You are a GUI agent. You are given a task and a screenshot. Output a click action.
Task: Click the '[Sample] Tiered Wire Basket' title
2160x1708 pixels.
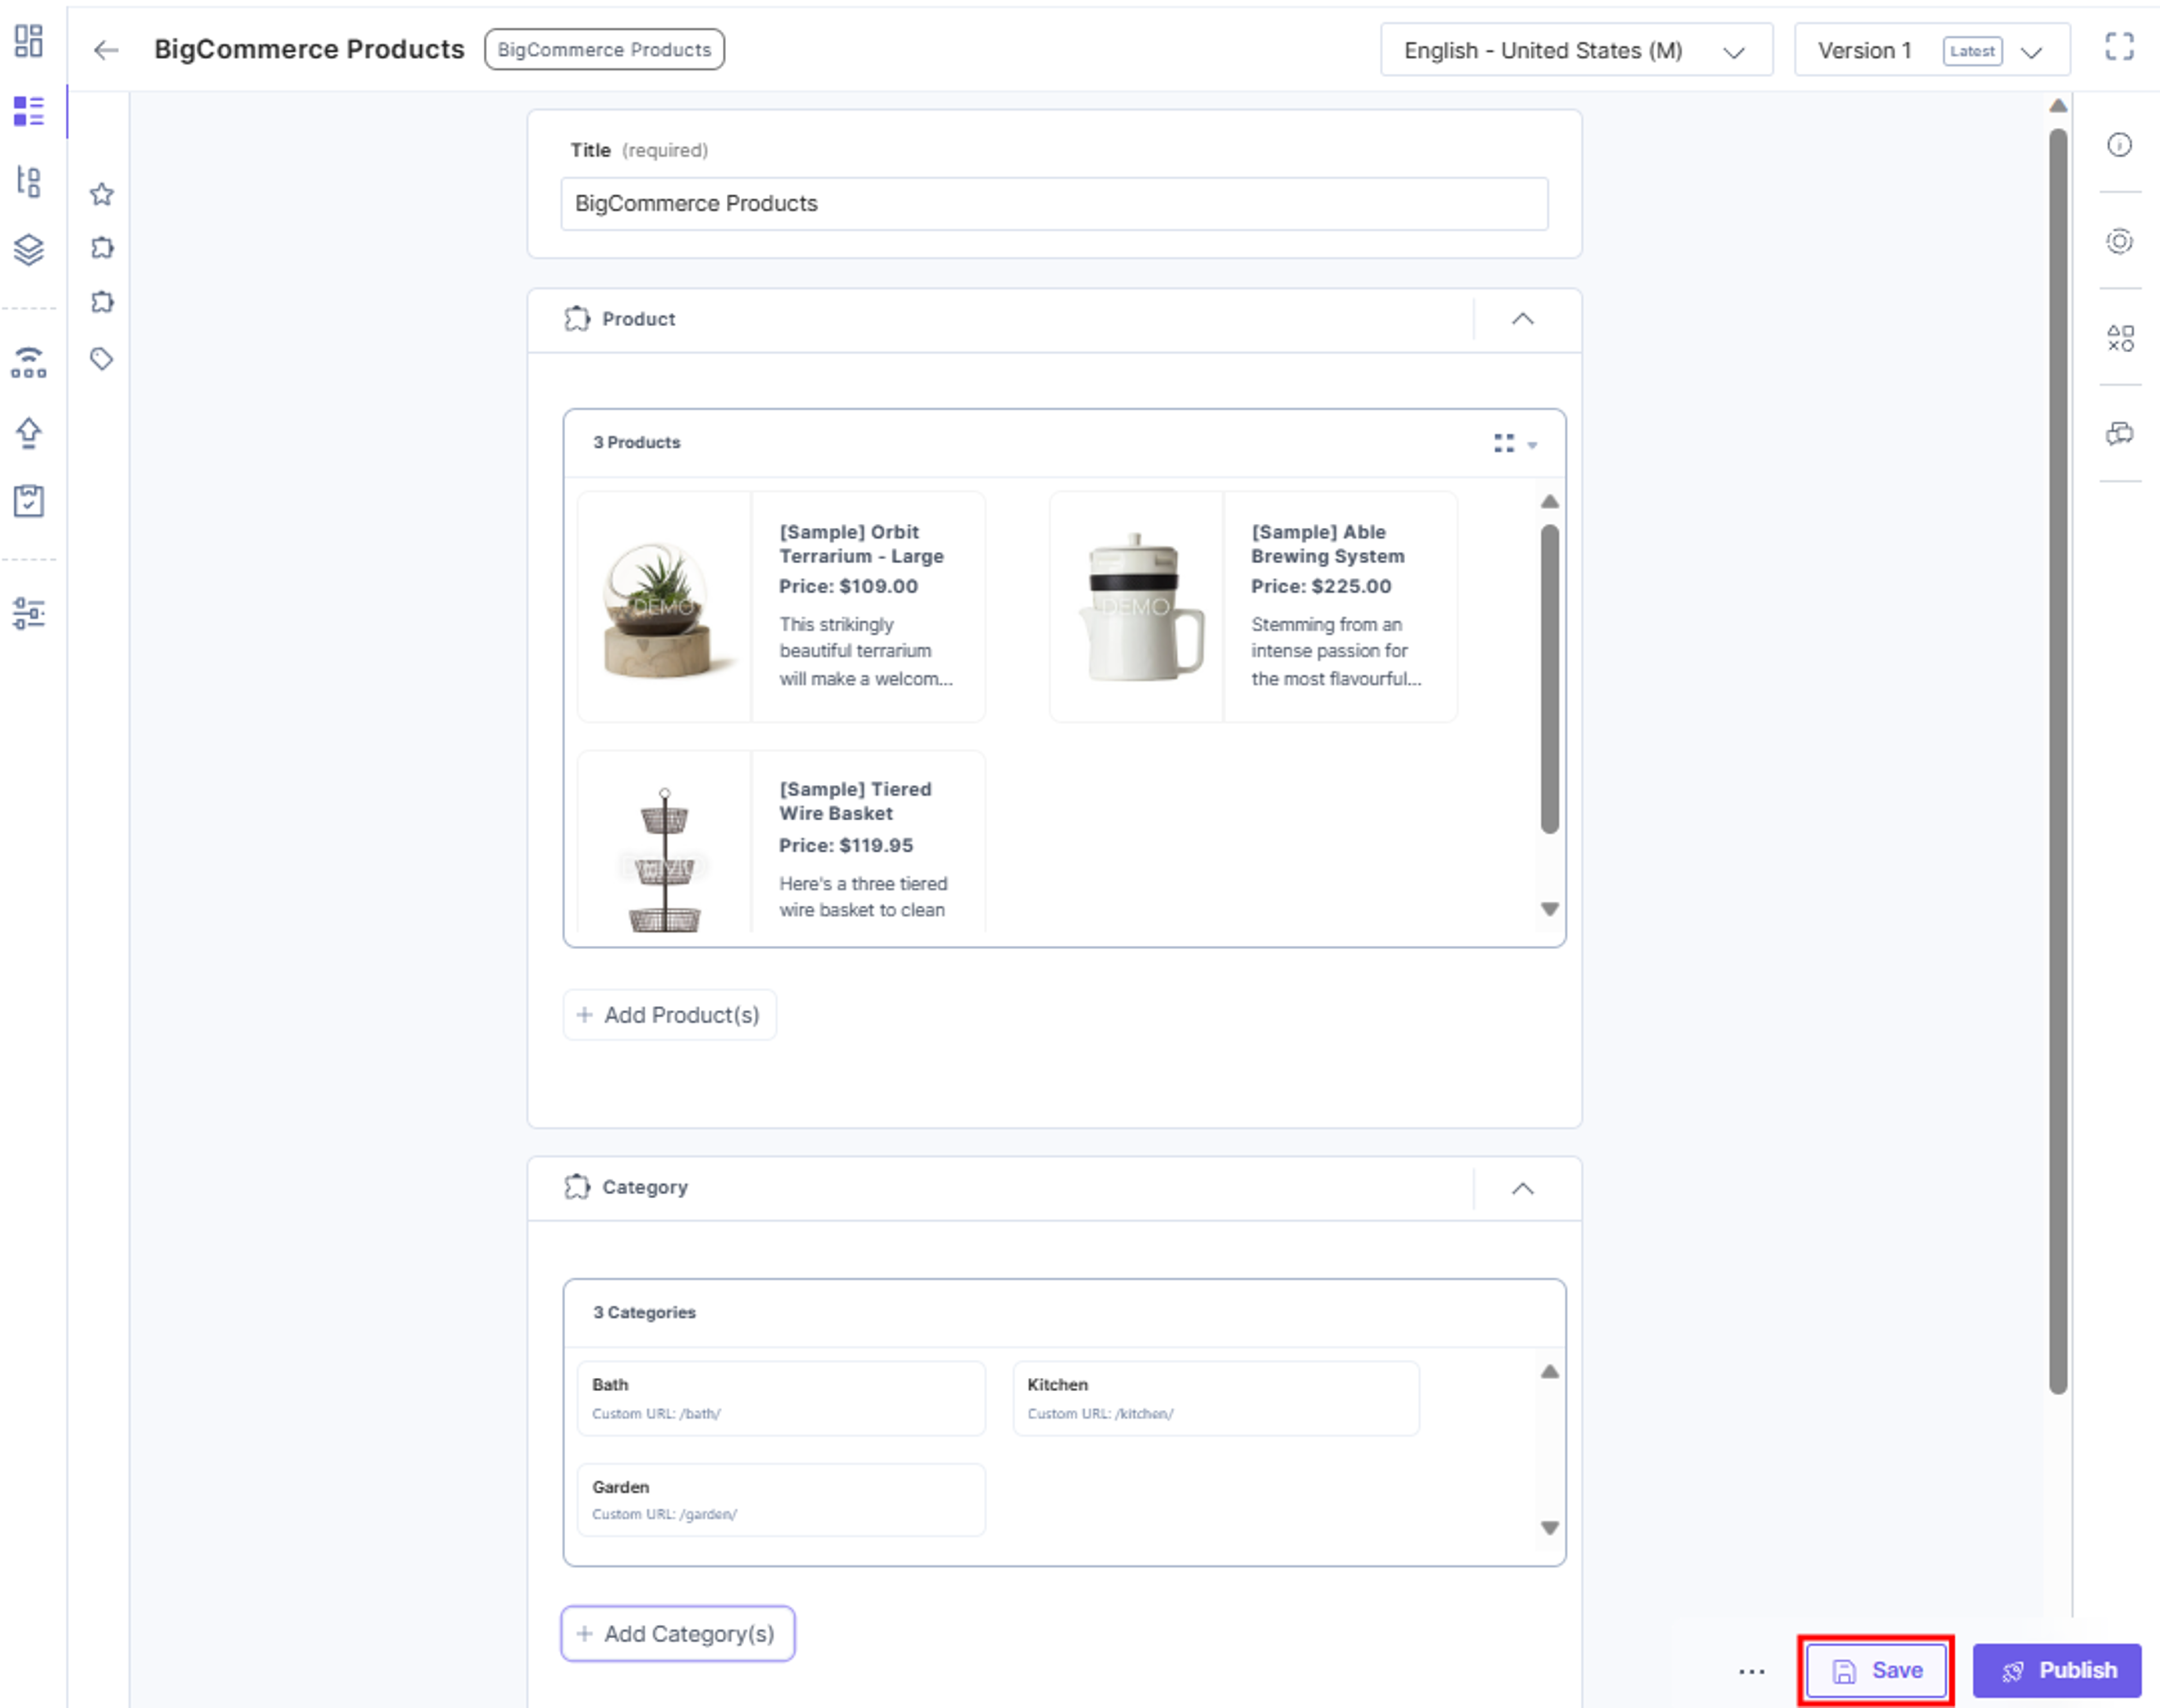[855, 801]
